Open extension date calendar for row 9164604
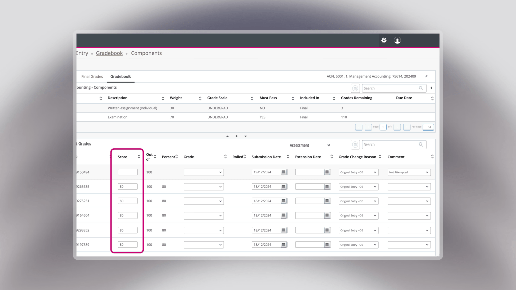516x290 pixels. click(x=327, y=215)
